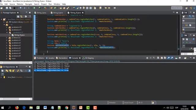Open Git Repositories view menu dropdown
This screenshot has height=110, width=196.
2,74
